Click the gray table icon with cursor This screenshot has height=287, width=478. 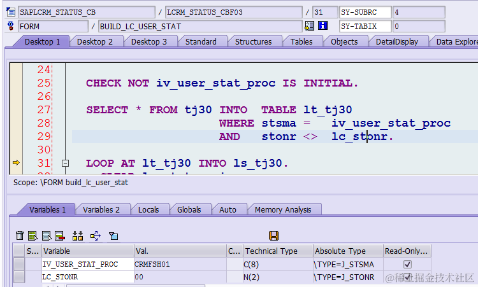click(47, 235)
